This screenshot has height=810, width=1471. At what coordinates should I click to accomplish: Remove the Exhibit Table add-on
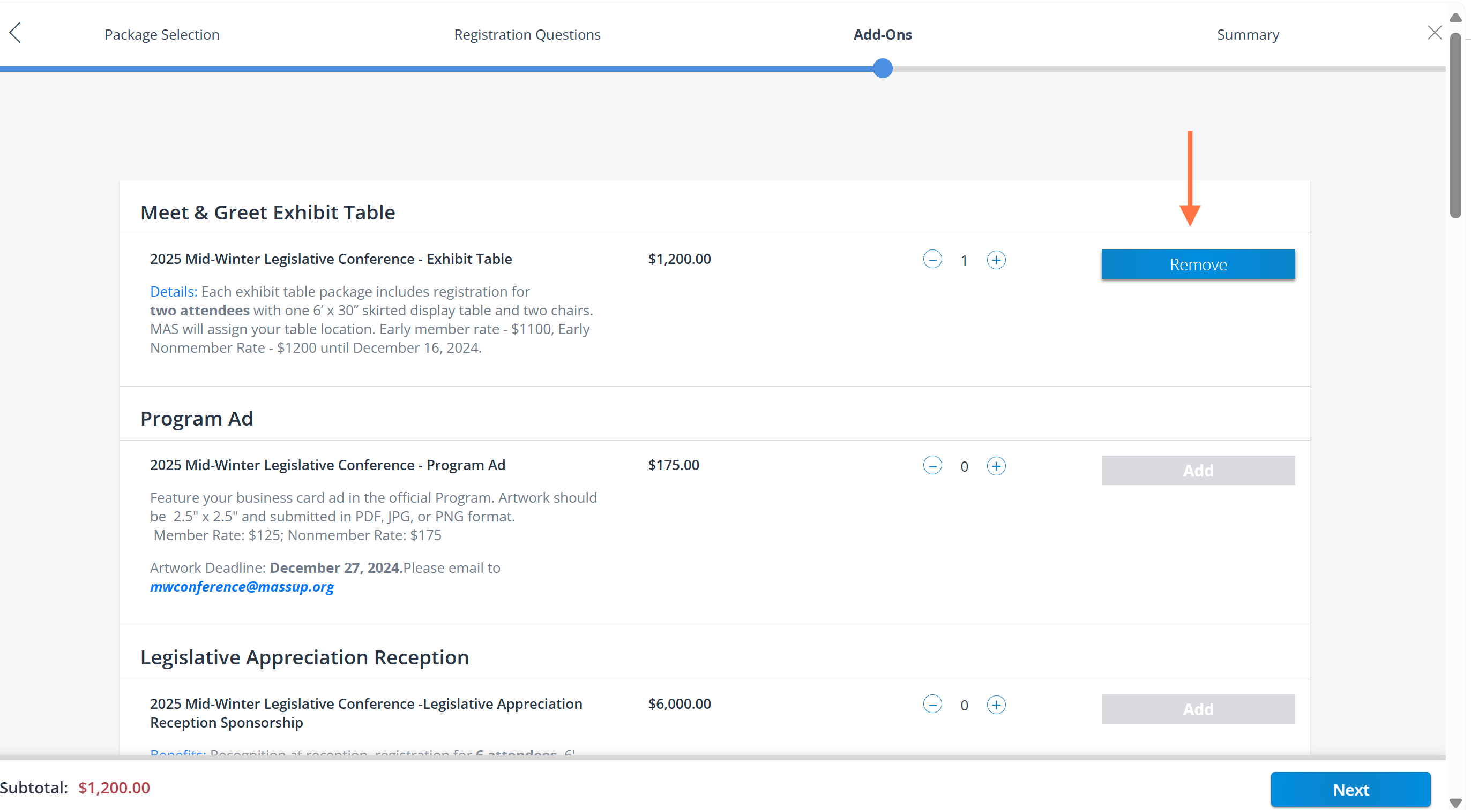pos(1198,264)
